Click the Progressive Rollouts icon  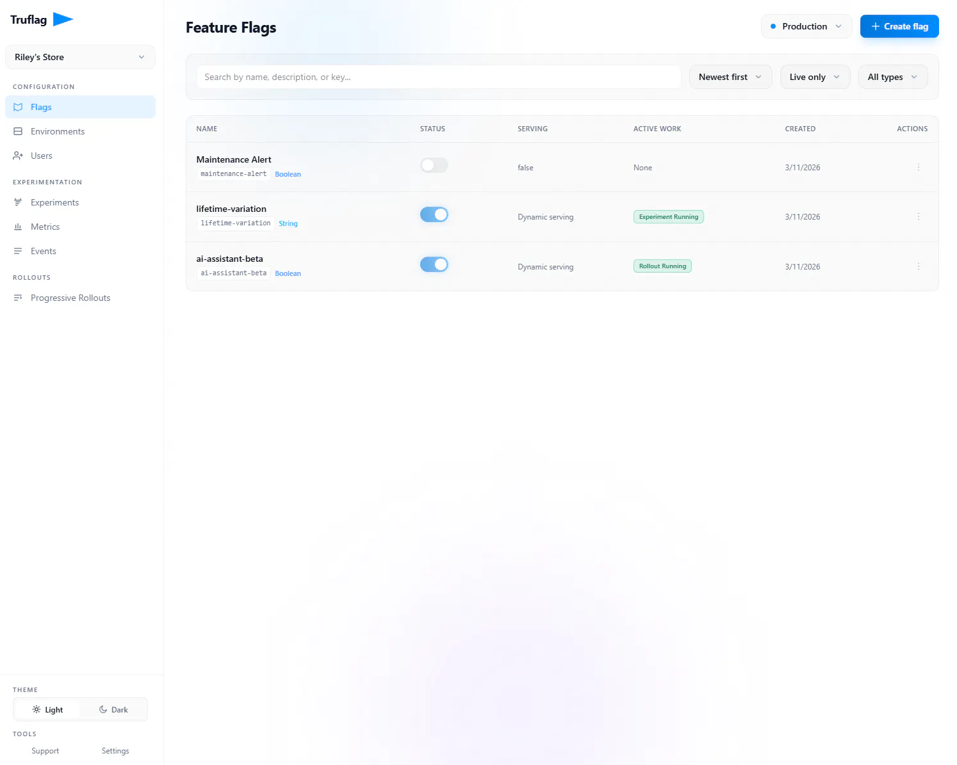[x=18, y=298]
